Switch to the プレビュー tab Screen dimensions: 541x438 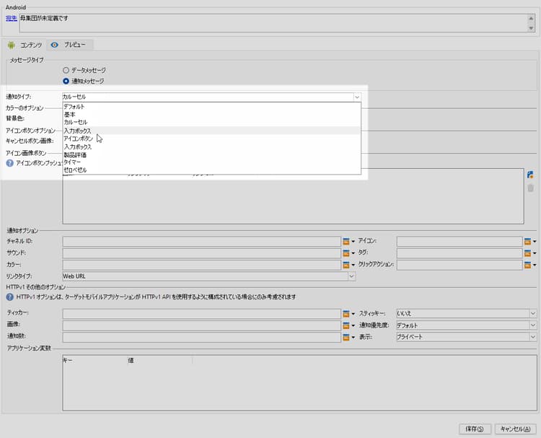tap(69, 45)
